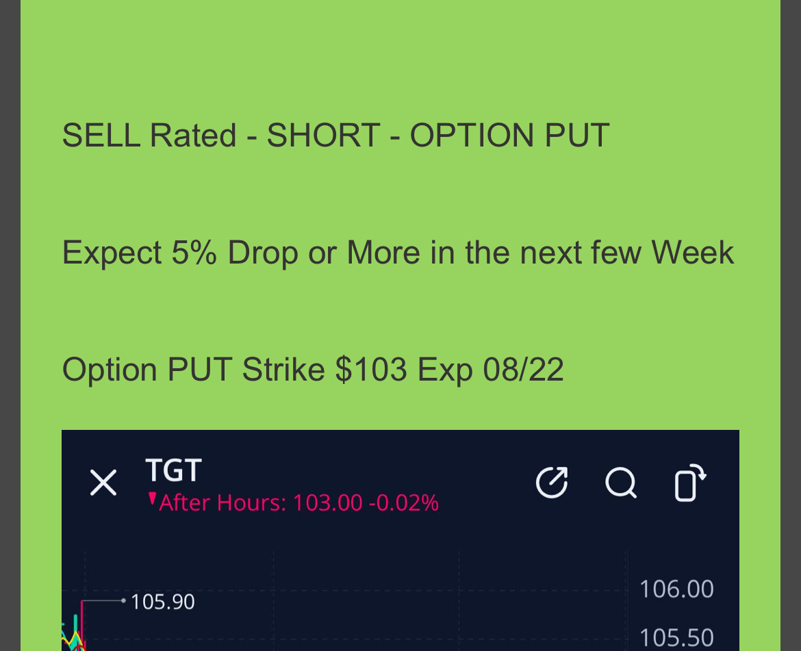Click the 106.00 price axis label
801x651 pixels.
pyautogui.click(x=676, y=589)
